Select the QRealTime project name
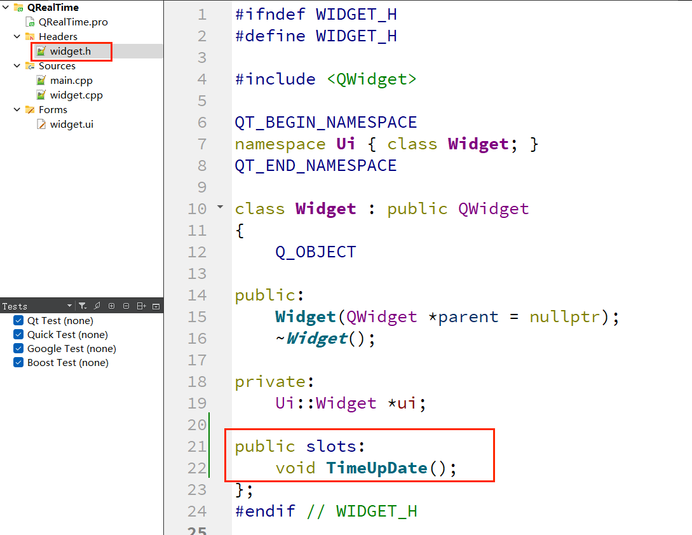 [53, 7]
